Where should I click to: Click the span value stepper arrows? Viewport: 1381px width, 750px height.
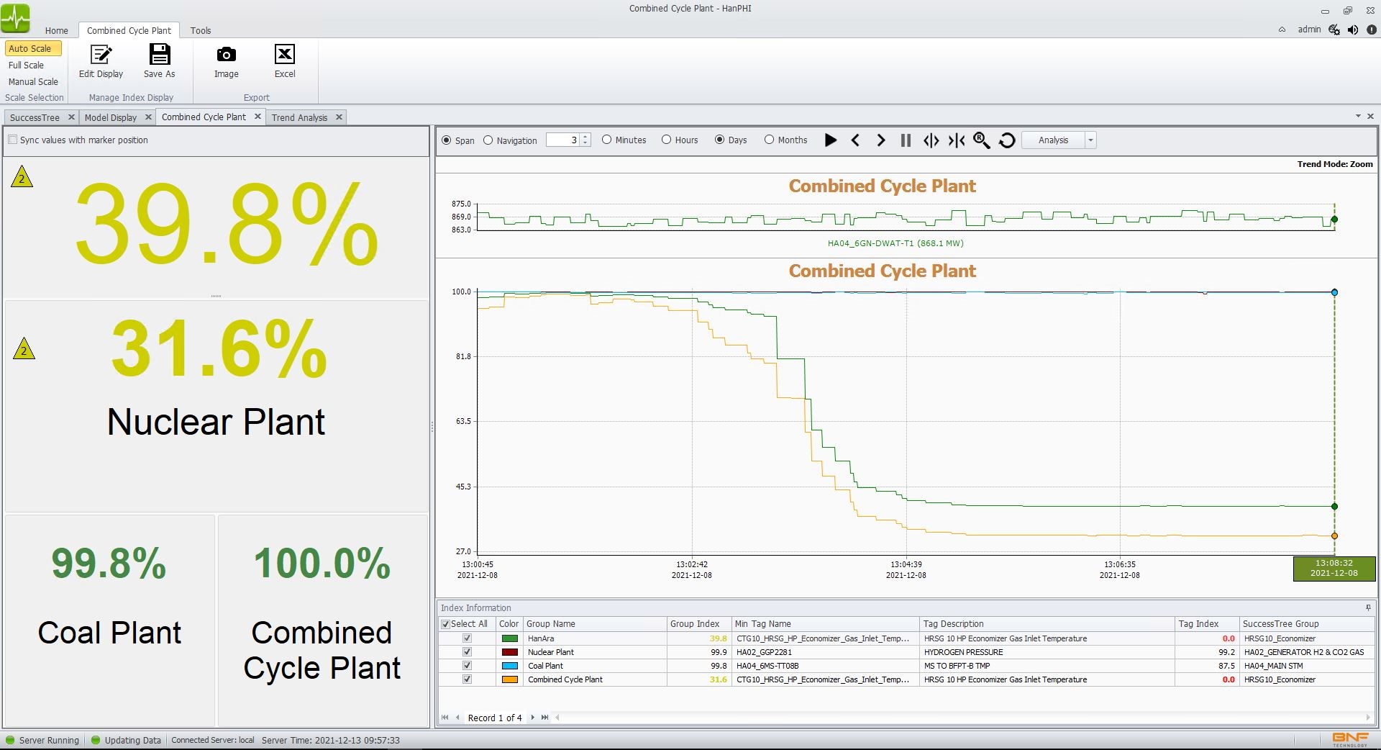(585, 140)
